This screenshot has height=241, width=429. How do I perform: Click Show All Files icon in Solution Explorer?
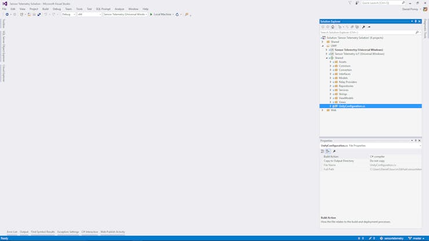357,27
